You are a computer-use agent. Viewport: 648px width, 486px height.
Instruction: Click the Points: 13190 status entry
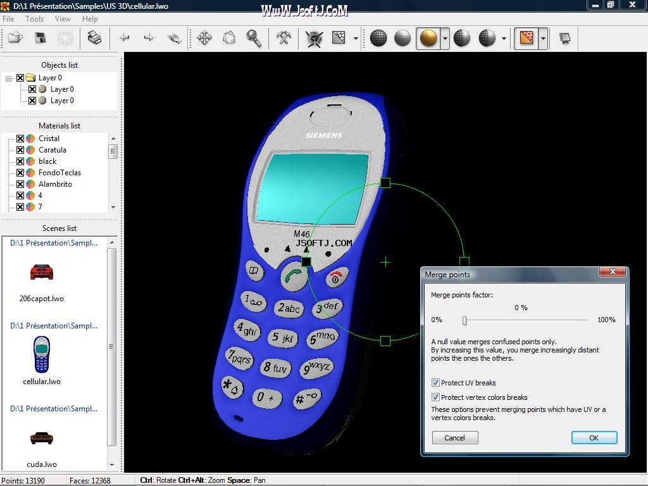tap(23, 481)
